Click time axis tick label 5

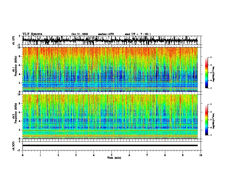pyautogui.click(x=112, y=155)
